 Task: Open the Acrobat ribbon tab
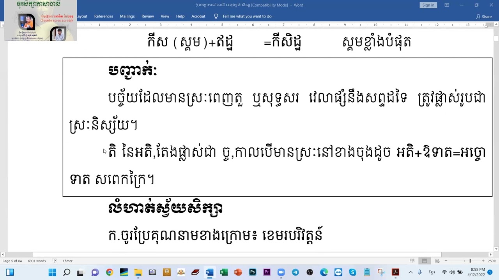pos(198,16)
